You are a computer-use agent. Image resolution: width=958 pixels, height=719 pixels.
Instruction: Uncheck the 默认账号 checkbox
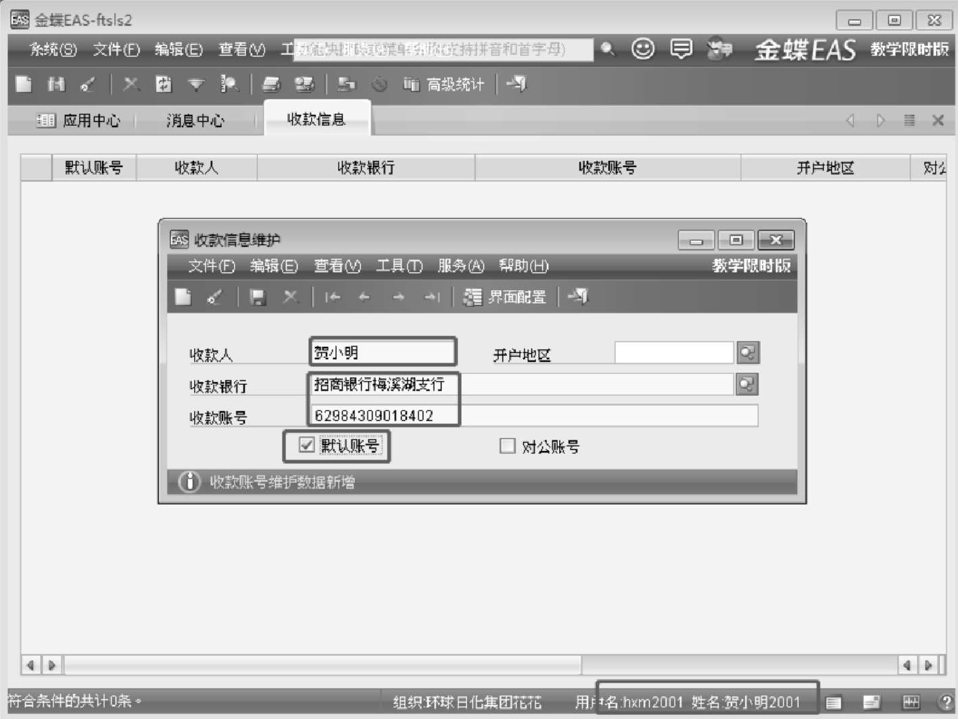pos(306,445)
